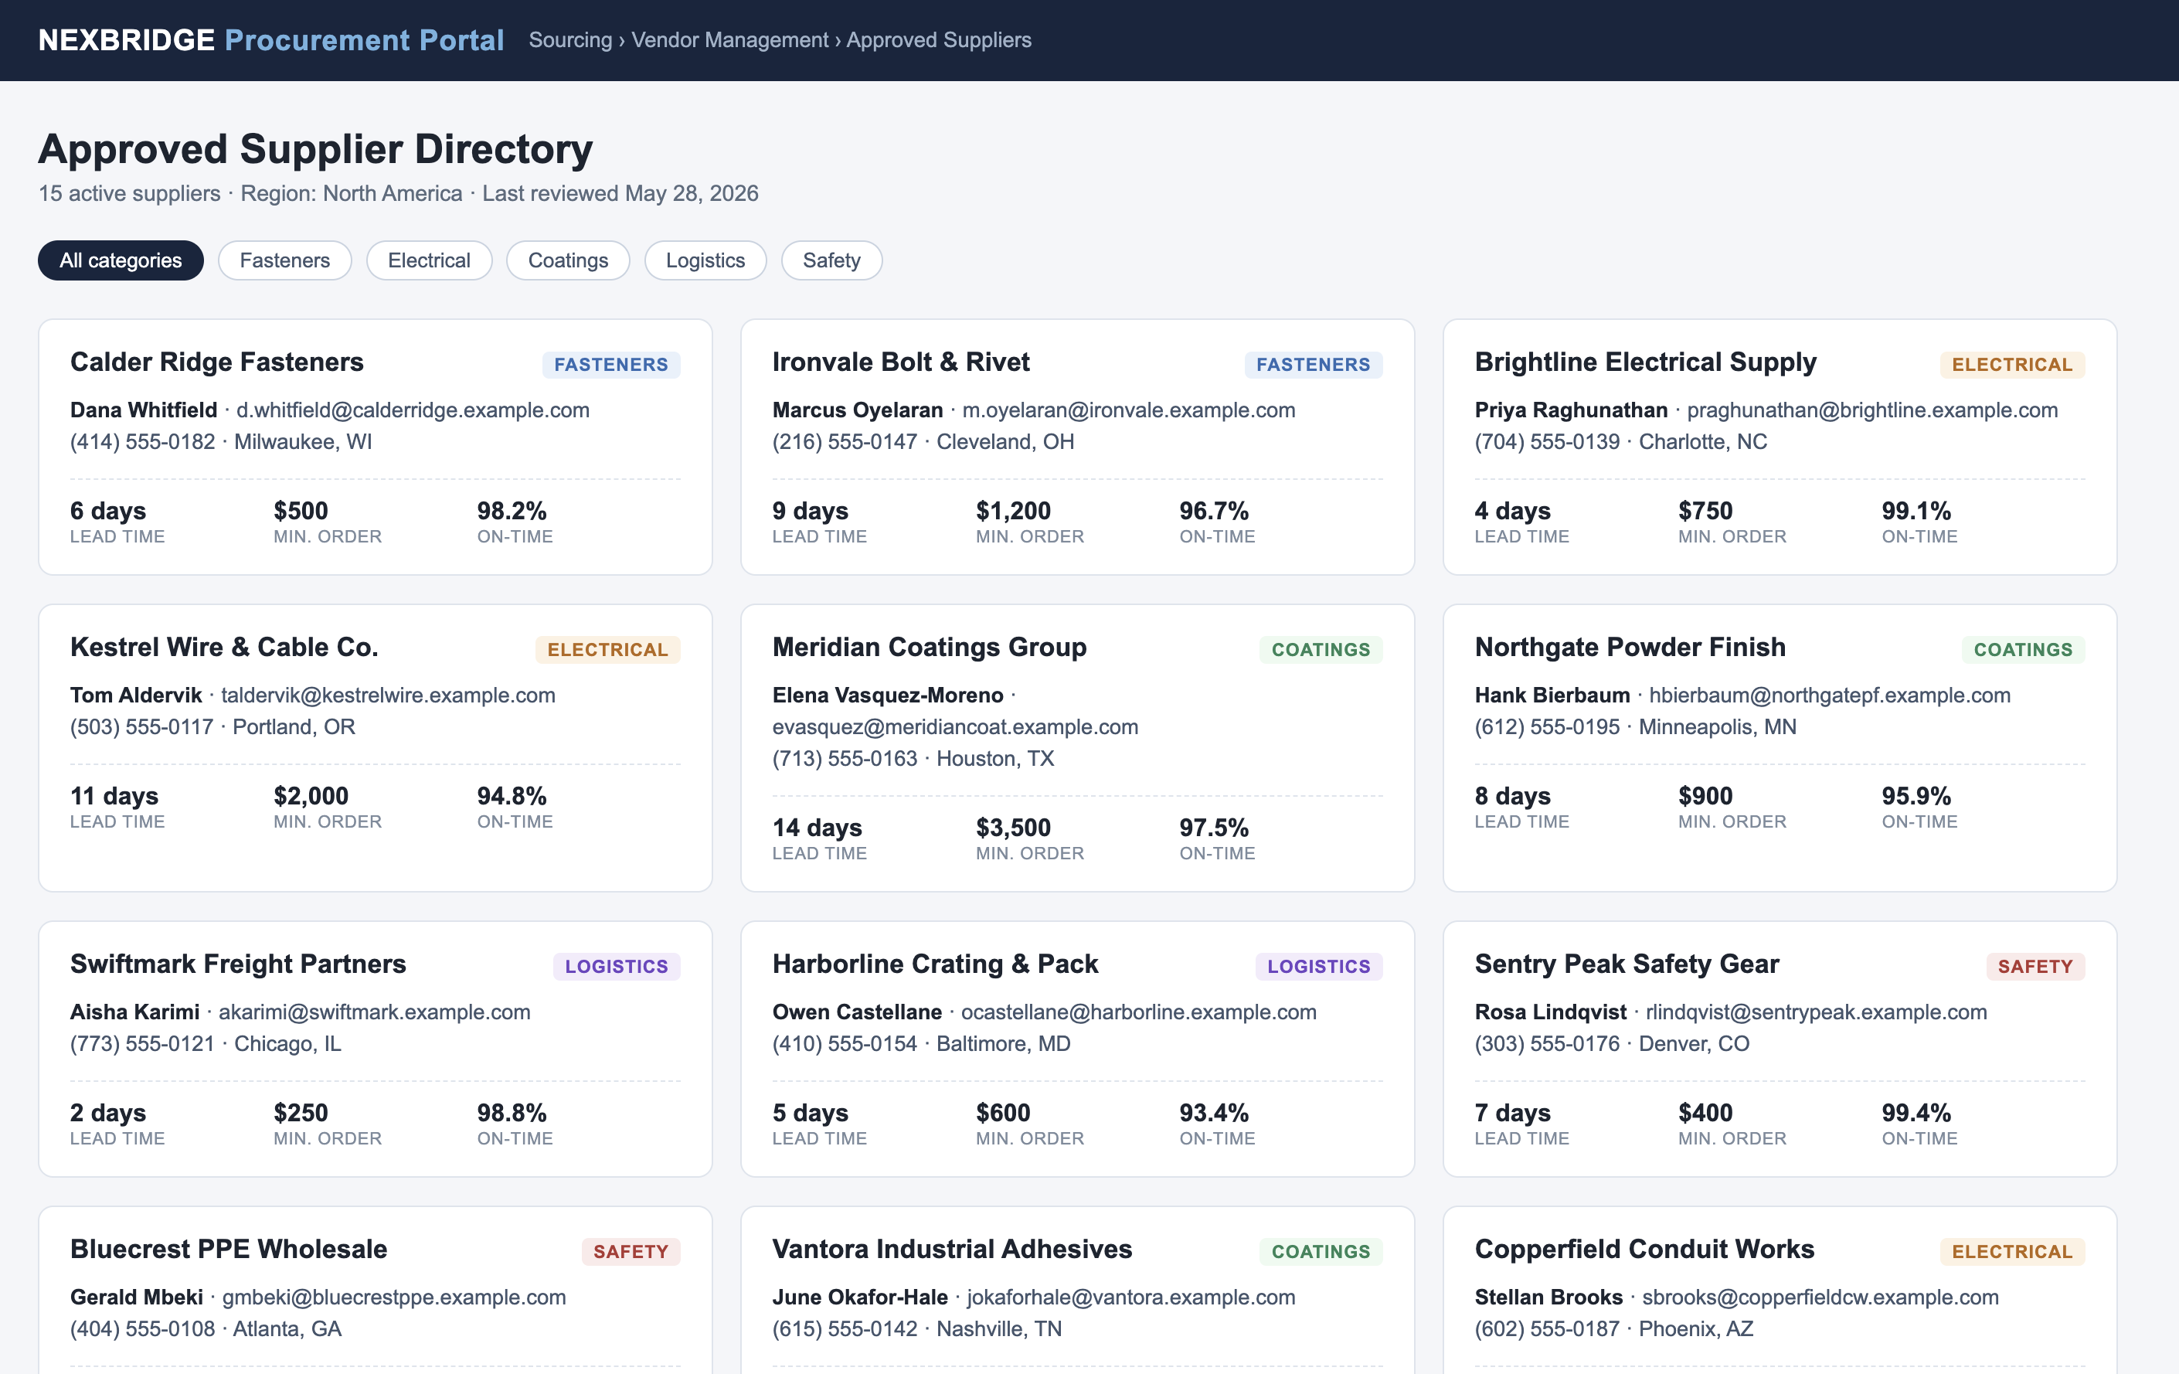Open Swiftmark Freight Partners title

pos(238,964)
